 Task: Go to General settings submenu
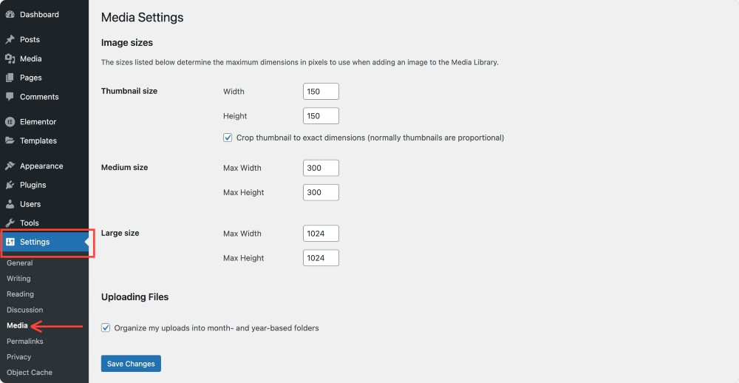coord(20,262)
